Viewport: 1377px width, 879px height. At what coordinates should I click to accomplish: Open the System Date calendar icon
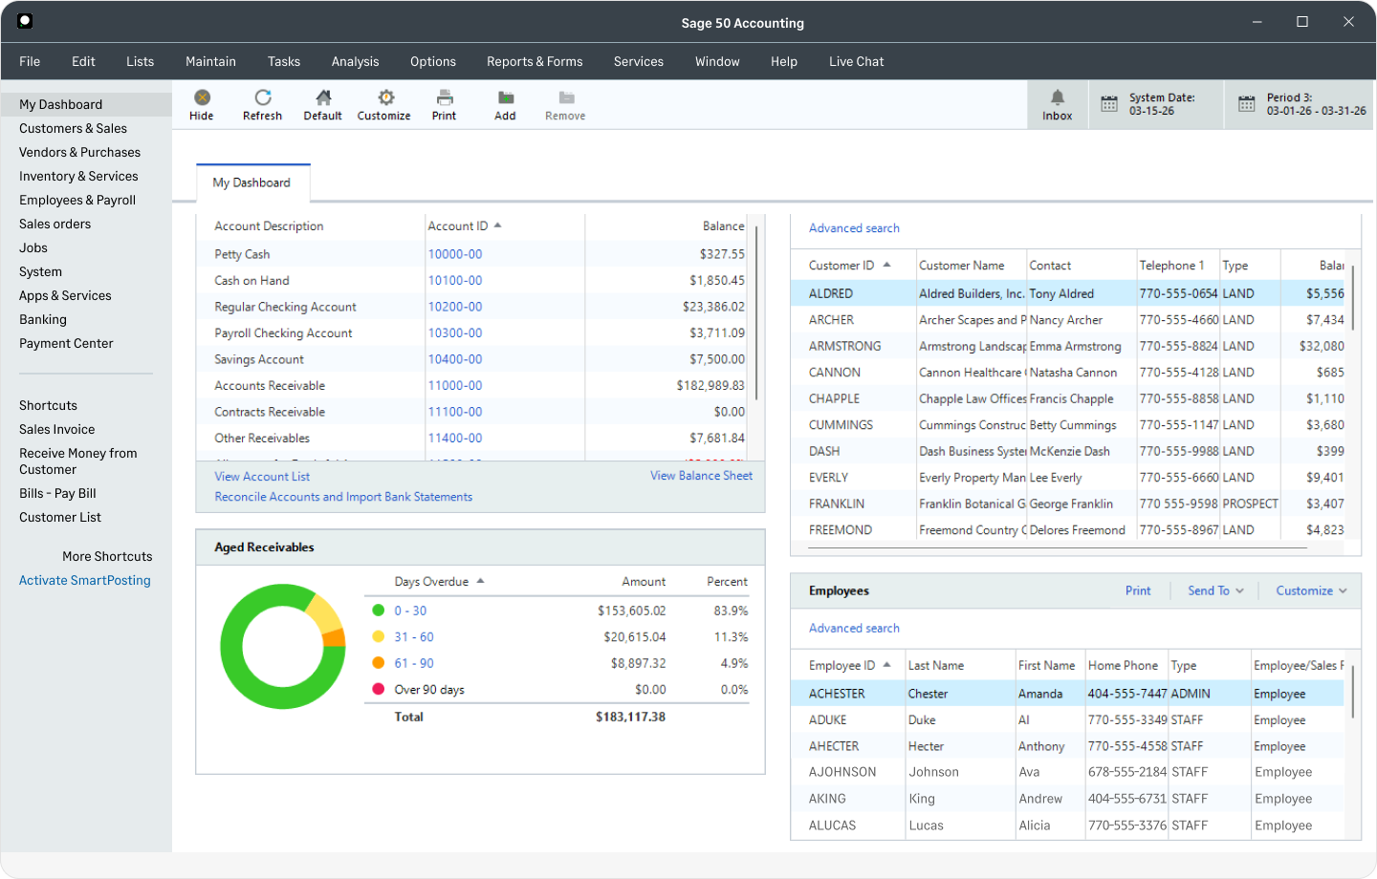click(1109, 104)
